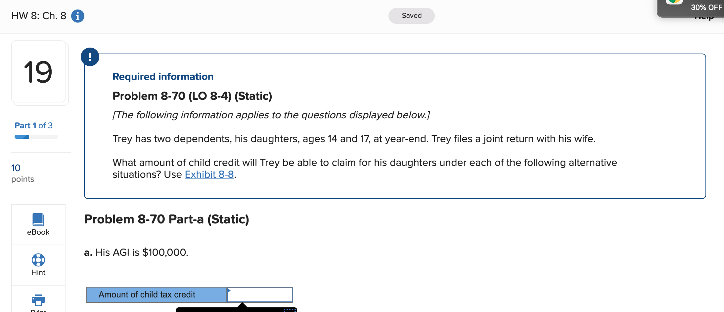Click the Problem 8-70 Part-a heading

pos(167,219)
